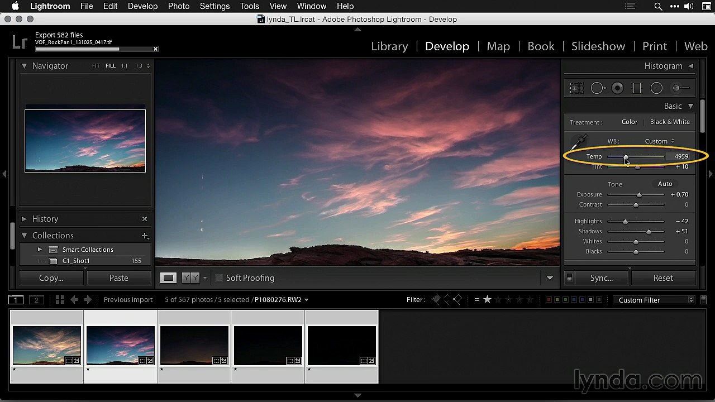Select the Adjustment Brush tool

[x=680, y=88]
